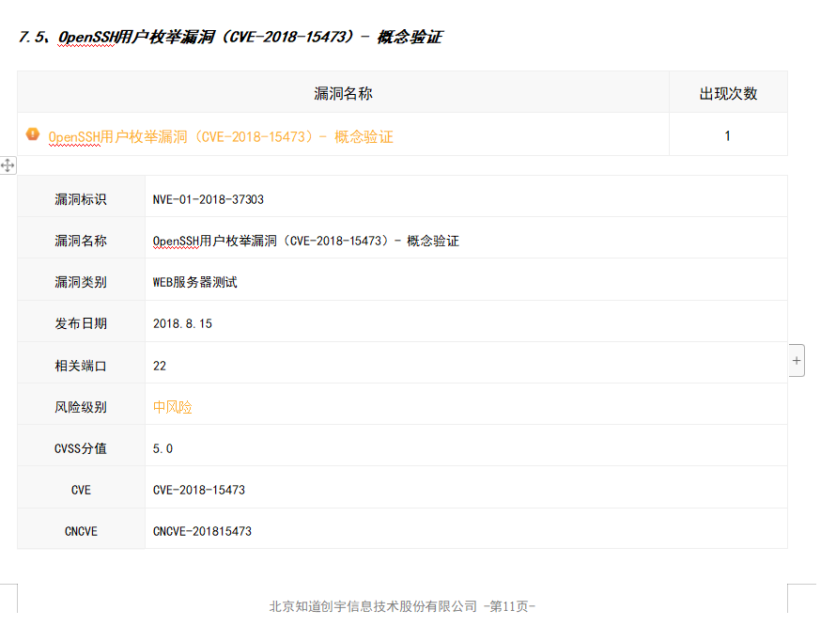Click the 漏洞标识 row label
This screenshot has height=626, width=836.
[81, 199]
